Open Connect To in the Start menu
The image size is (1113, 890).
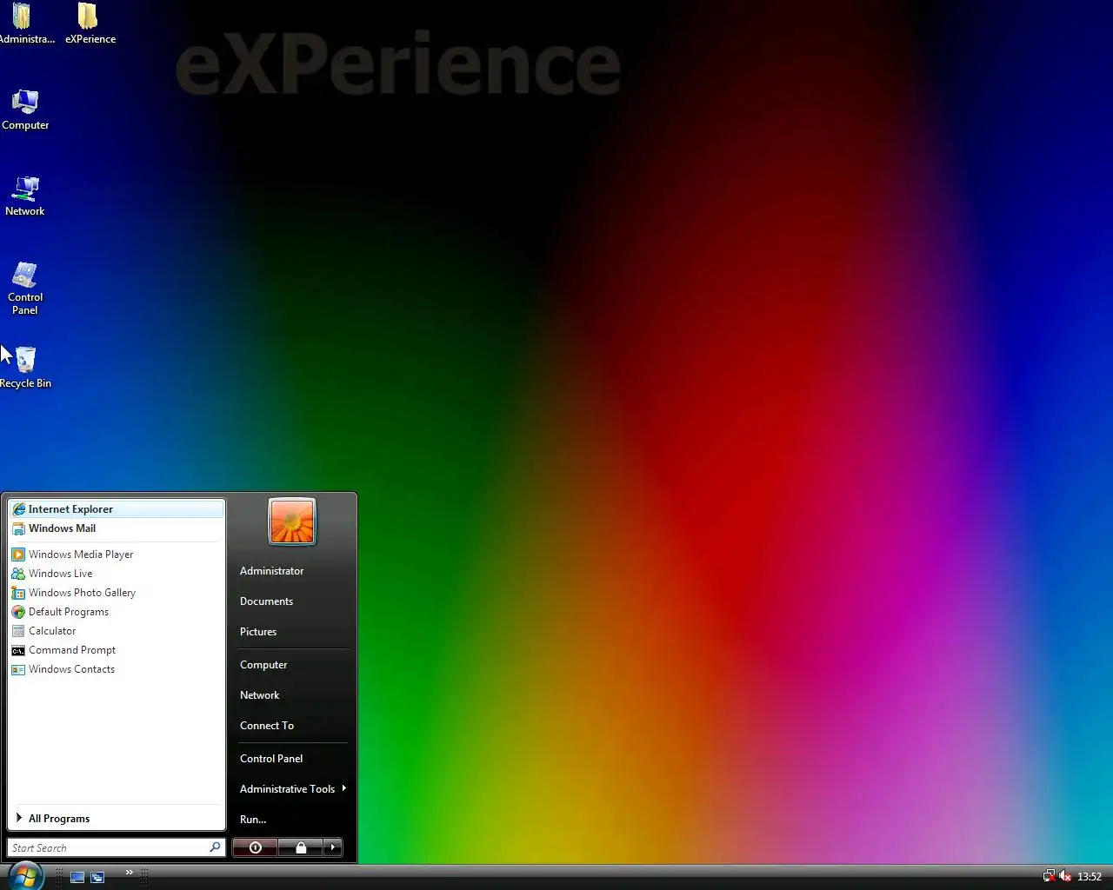(291, 726)
